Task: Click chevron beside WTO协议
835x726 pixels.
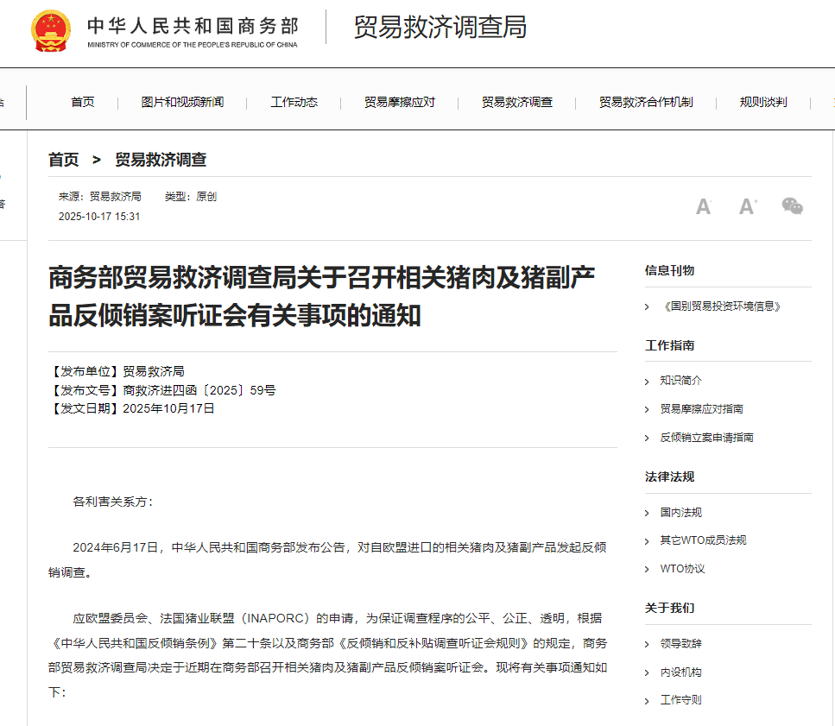Action: pyautogui.click(x=647, y=570)
